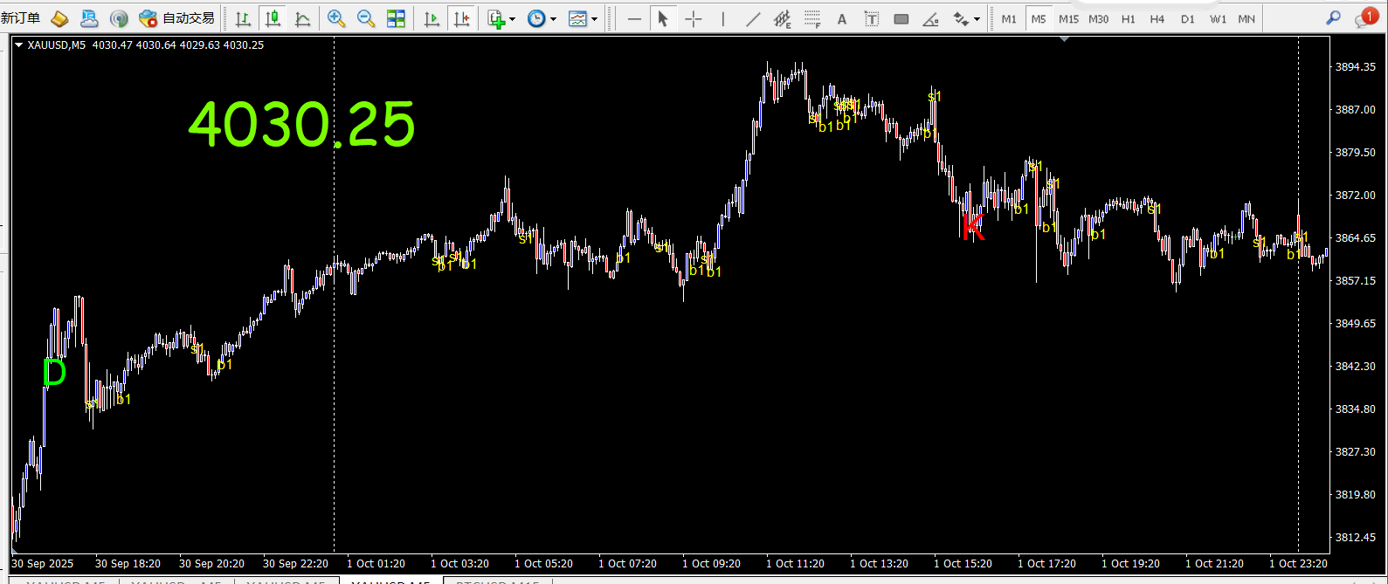Select the Fibonacci retracement tool
Image resolution: width=1388 pixels, height=584 pixels.
pyautogui.click(x=812, y=18)
